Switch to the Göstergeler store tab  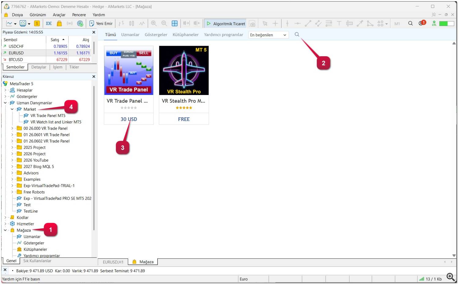click(x=156, y=35)
